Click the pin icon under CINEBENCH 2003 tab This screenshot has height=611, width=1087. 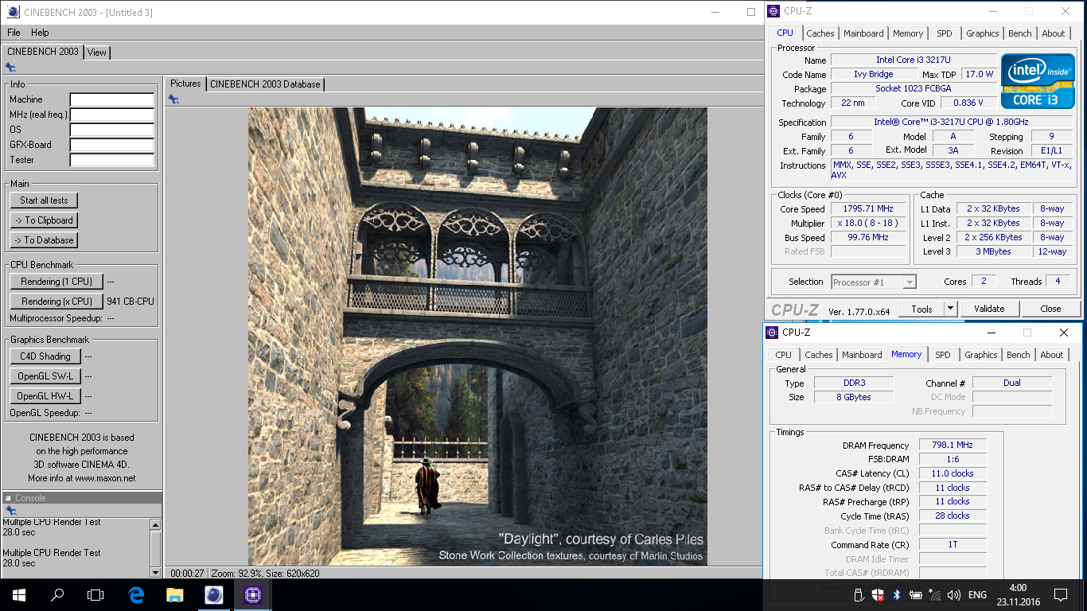click(10, 68)
